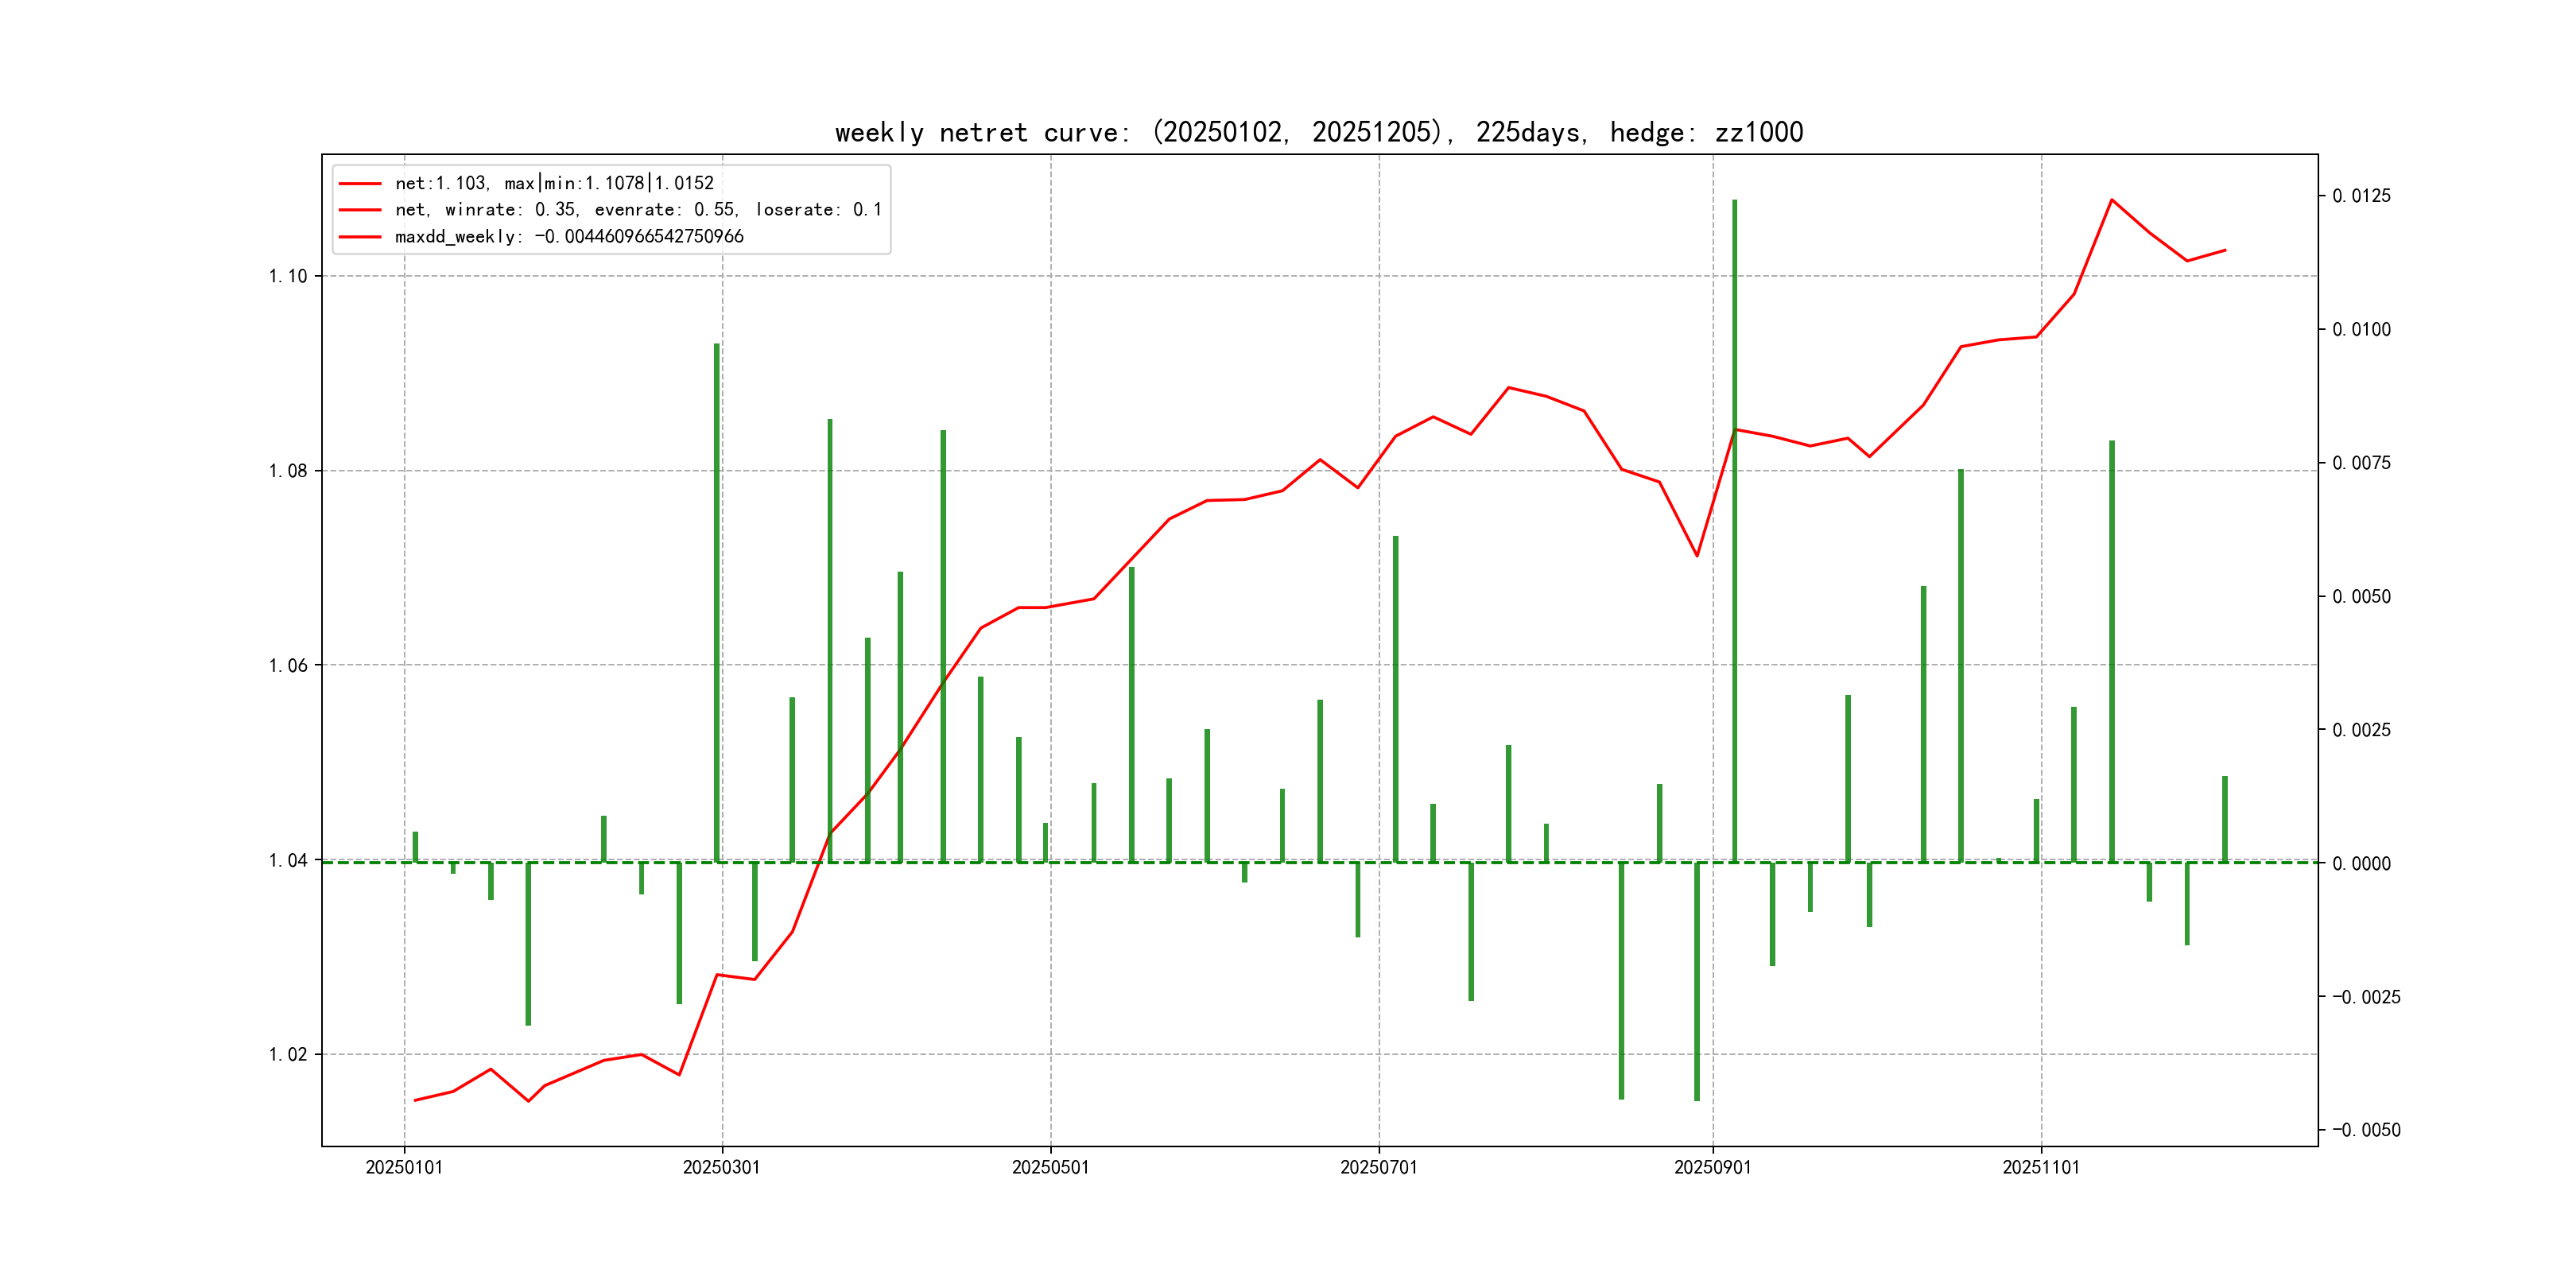Click the x-axis label 20250901
This screenshot has height=1288, width=2576.
coord(1712,1167)
